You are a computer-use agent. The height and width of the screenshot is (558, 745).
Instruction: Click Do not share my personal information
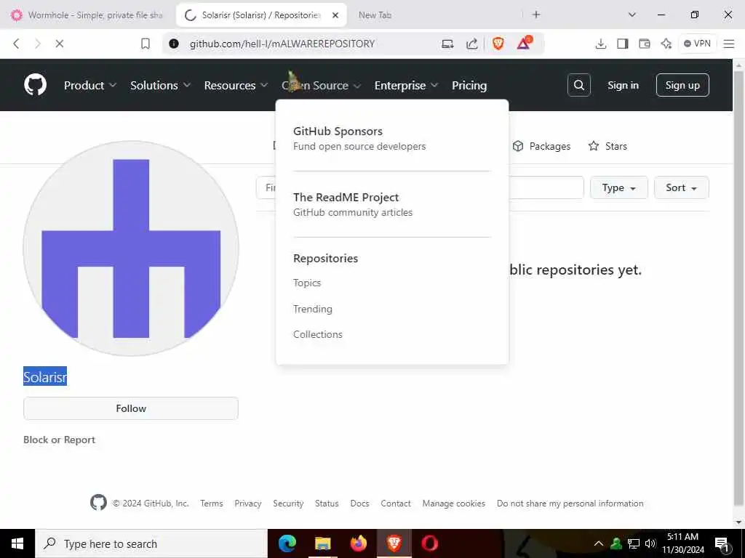pos(570,503)
